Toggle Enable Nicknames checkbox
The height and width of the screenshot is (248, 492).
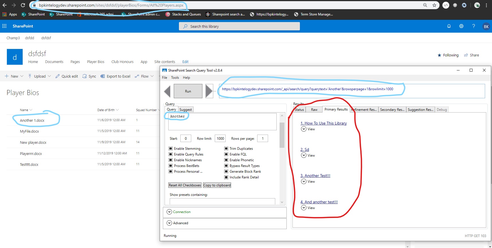[x=171, y=160]
